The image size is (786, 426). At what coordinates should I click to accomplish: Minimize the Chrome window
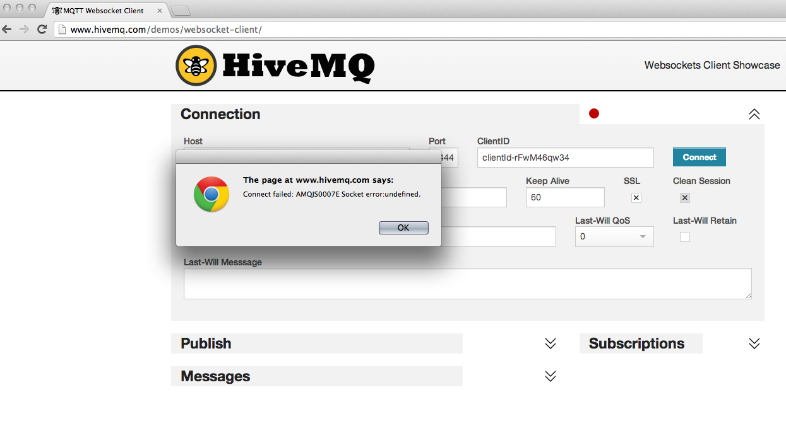click(20, 8)
